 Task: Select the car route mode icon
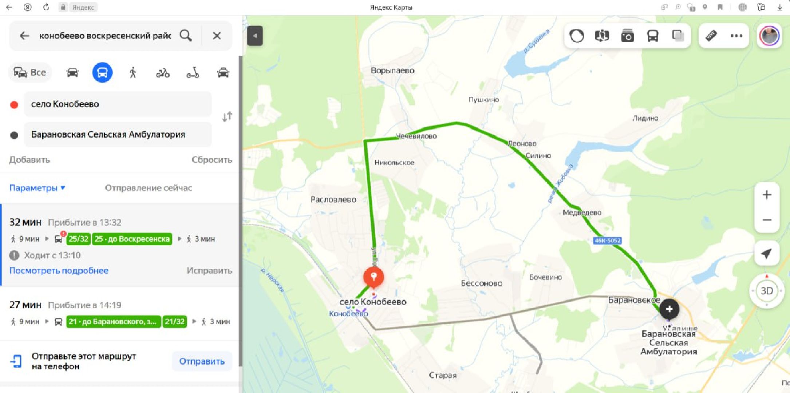point(72,72)
